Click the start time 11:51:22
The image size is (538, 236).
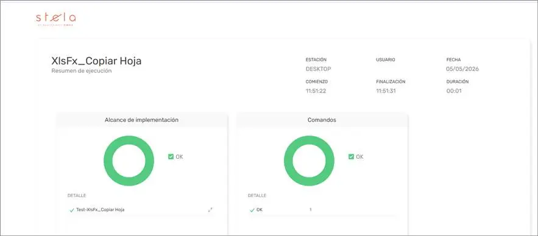pos(316,91)
